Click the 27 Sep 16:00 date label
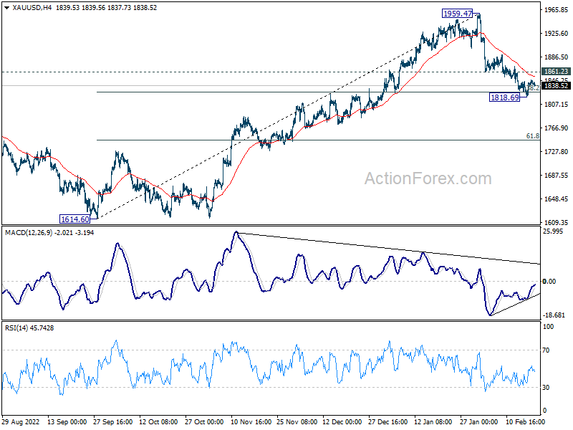This screenshot has width=573, height=430. pyautogui.click(x=113, y=422)
